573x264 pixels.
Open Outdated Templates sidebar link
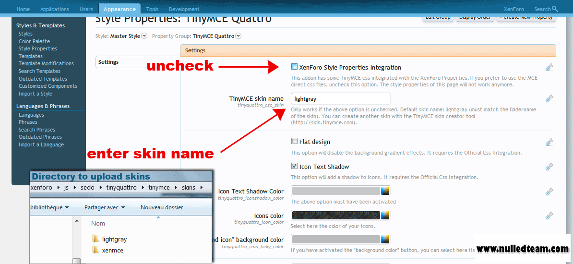pyautogui.click(x=43, y=79)
